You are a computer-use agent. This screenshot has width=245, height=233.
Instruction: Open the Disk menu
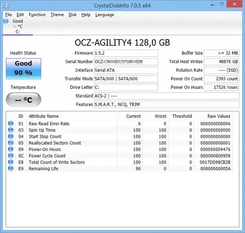[73, 15]
